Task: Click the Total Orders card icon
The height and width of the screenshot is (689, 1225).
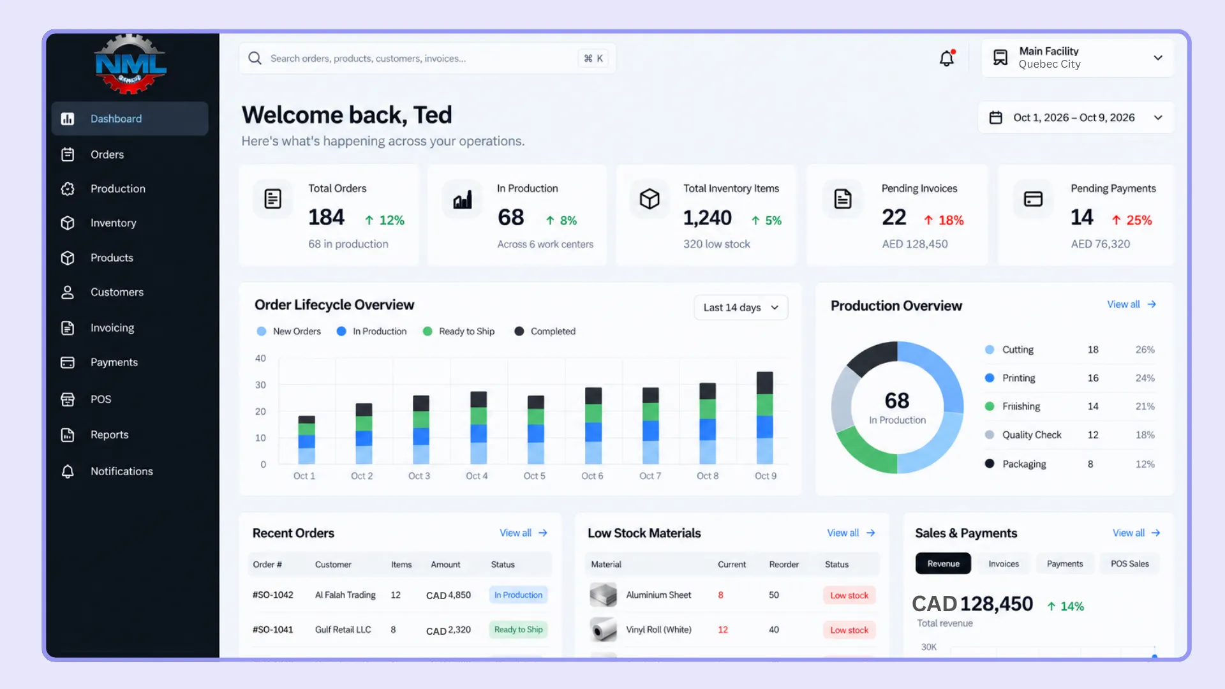Action: coord(273,199)
